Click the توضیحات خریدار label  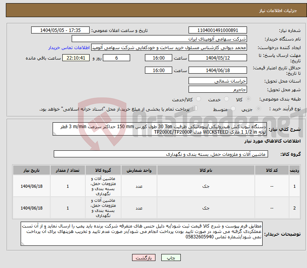tap(282, 234)
